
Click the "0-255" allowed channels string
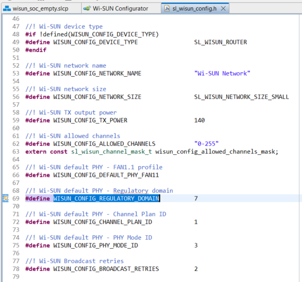pos(206,144)
